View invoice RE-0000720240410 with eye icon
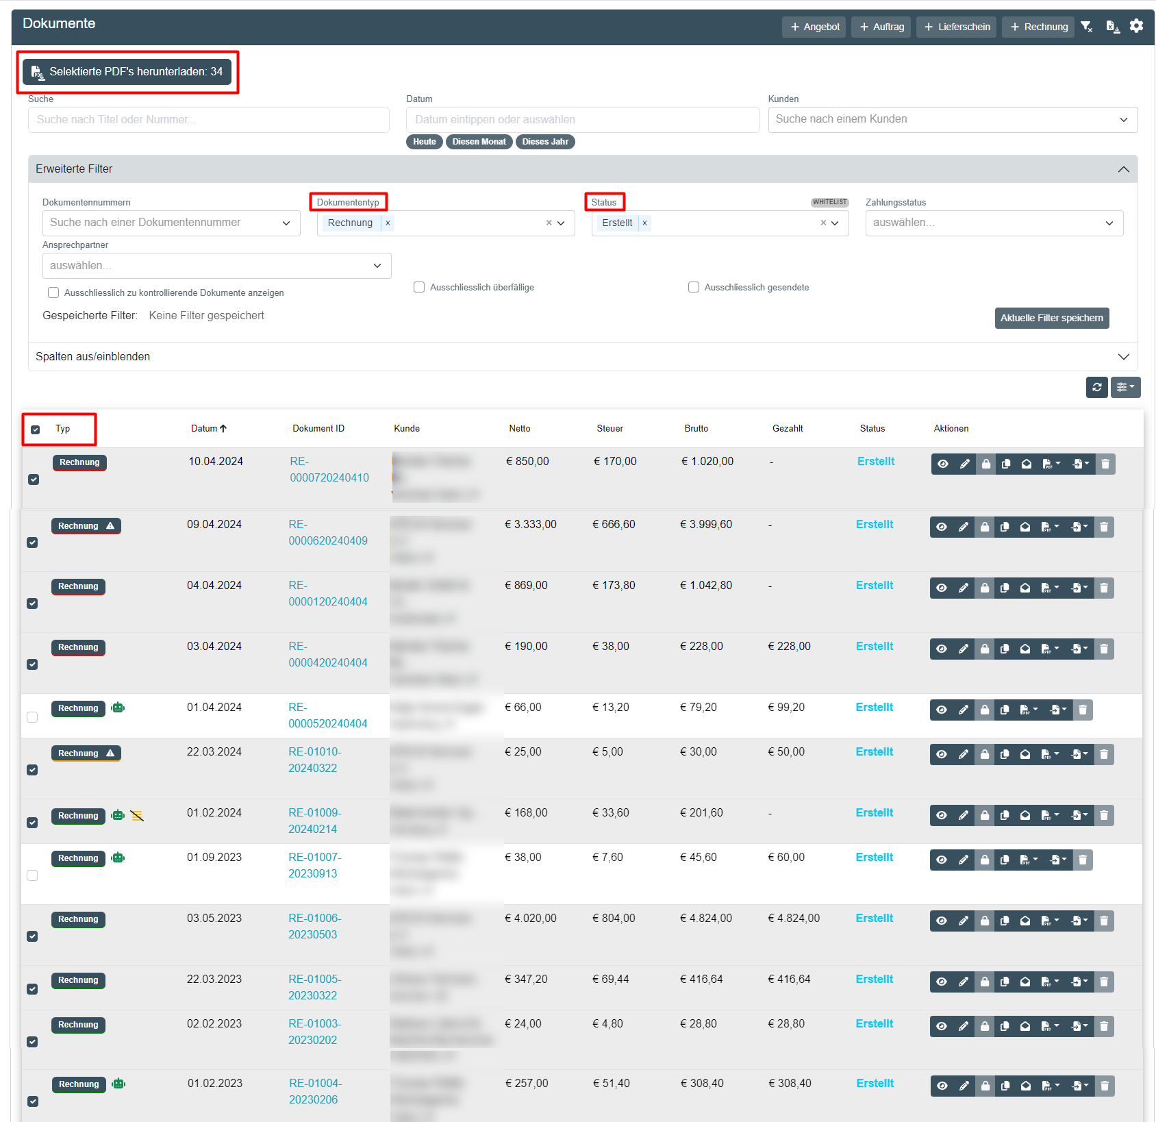Viewport: 1156px width, 1122px height. coord(943,464)
